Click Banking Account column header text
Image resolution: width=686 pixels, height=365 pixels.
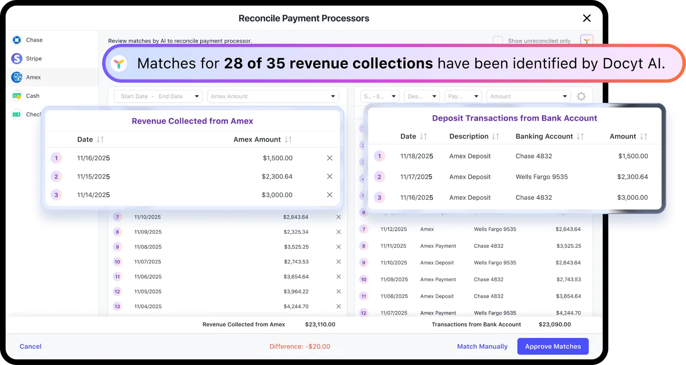(x=544, y=136)
